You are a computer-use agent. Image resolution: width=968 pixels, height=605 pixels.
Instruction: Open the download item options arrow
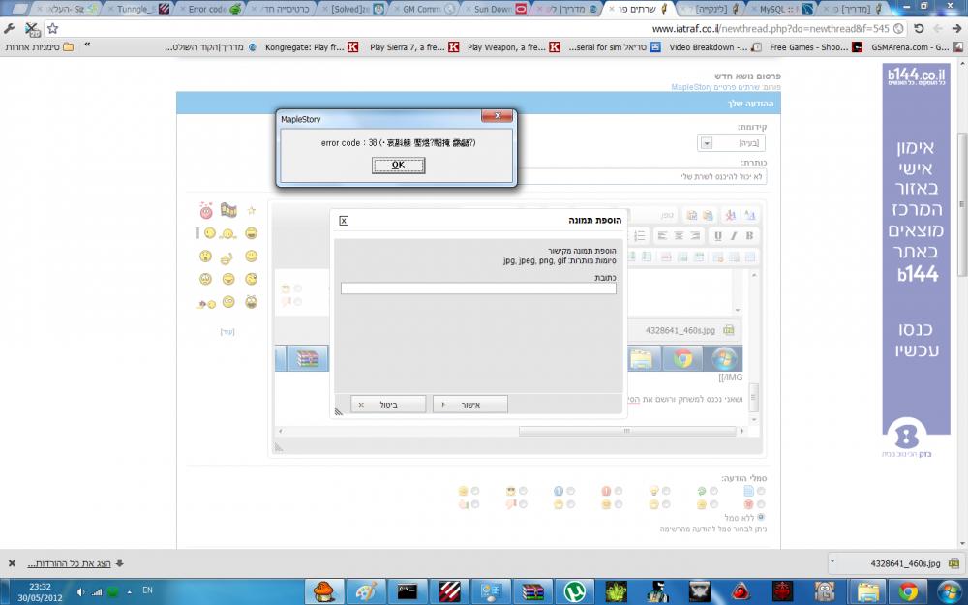click(832, 563)
